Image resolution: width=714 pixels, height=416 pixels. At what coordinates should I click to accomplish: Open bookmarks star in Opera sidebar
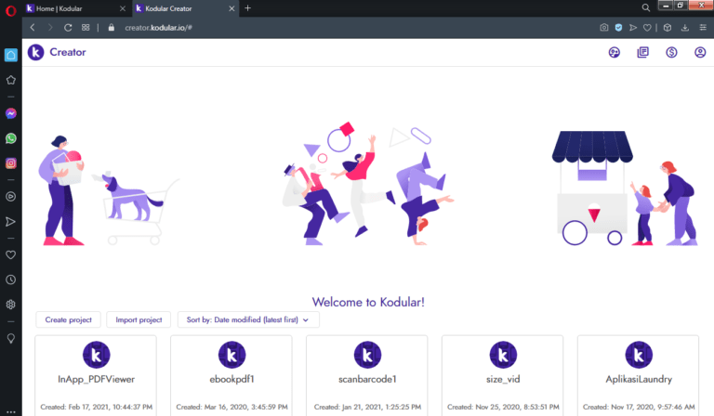click(x=11, y=80)
